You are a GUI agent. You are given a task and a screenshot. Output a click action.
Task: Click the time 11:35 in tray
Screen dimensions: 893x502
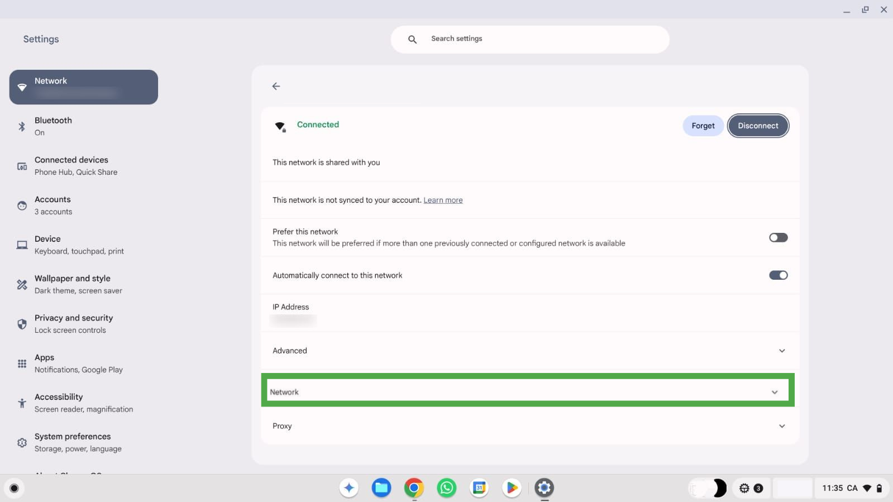click(832, 488)
